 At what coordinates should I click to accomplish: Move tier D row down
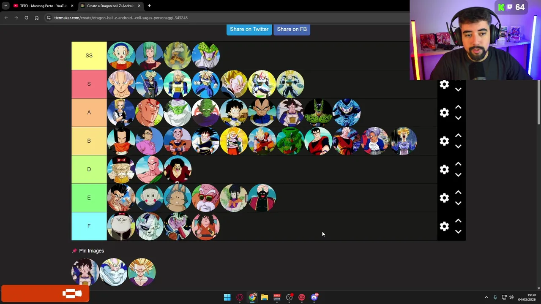click(458, 174)
